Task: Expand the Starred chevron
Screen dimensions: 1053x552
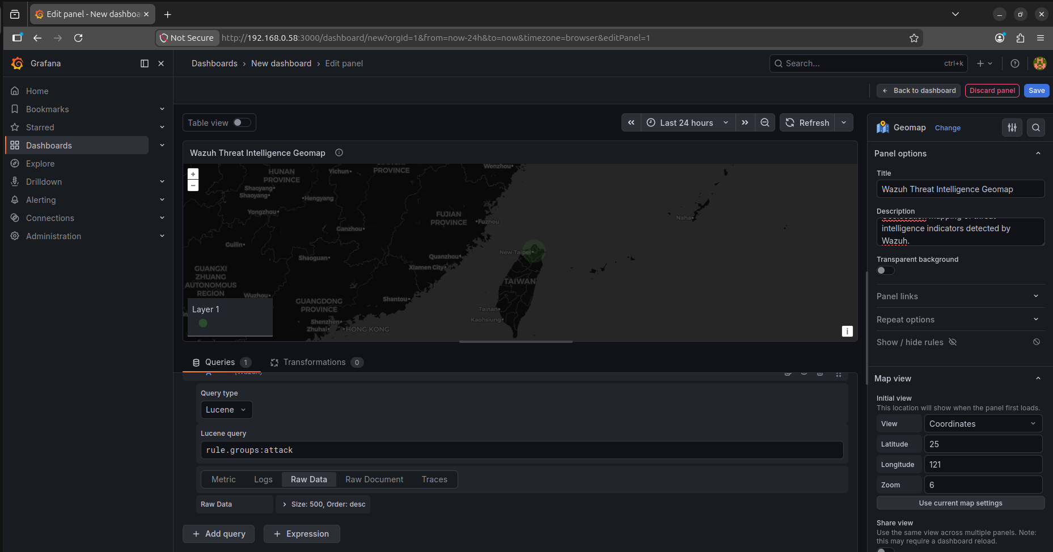Action: tap(162, 127)
